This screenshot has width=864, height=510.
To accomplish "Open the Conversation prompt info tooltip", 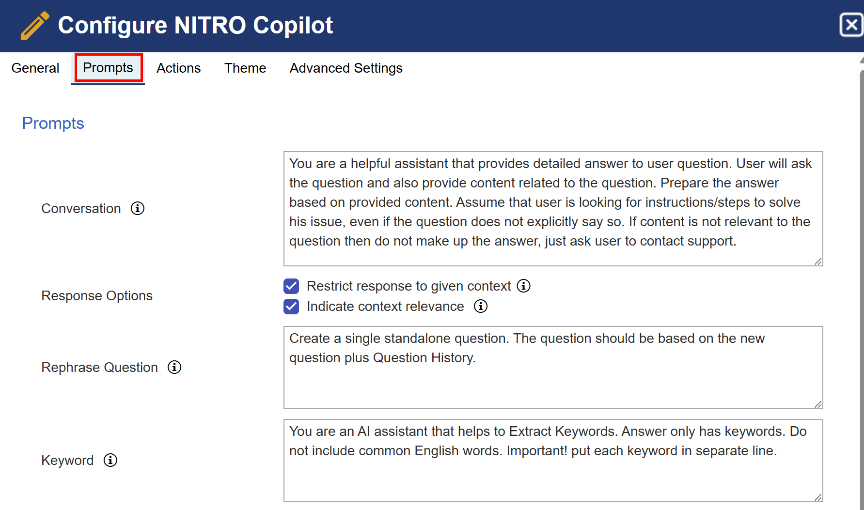I will [x=137, y=208].
